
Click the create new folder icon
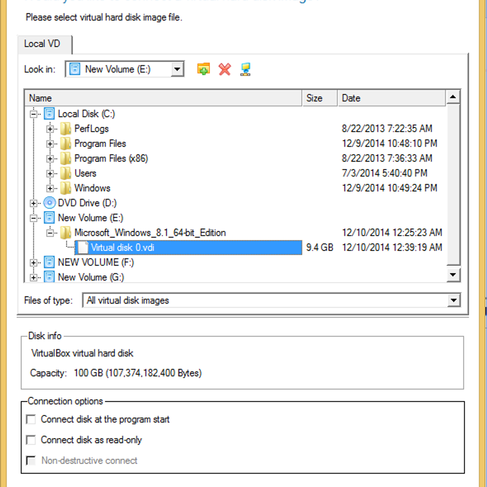[203, 69]
